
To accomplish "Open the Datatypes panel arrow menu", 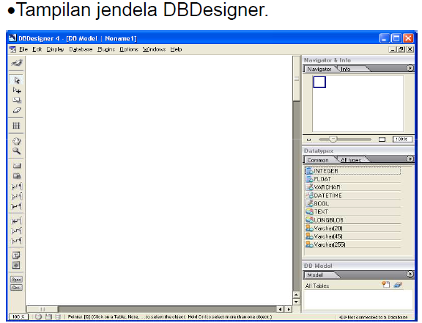I will pyautogui.click(x=410, y=159).
